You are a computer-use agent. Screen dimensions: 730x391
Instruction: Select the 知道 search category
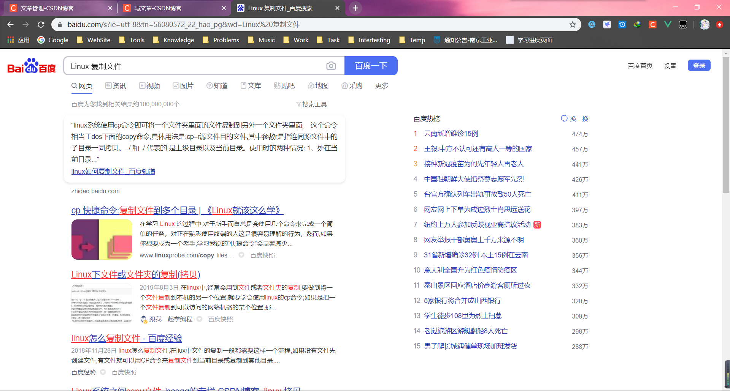tap(217, 86)
